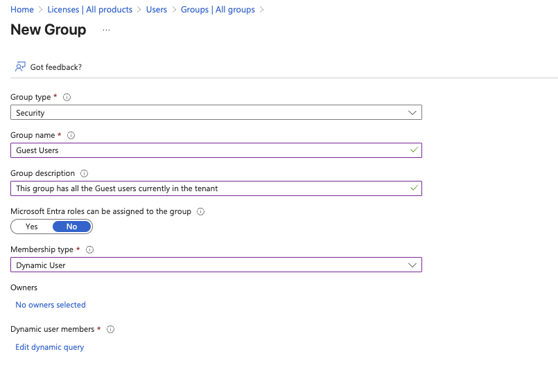Navigate to Licenses | All products breadcrumb

point(90,10)
